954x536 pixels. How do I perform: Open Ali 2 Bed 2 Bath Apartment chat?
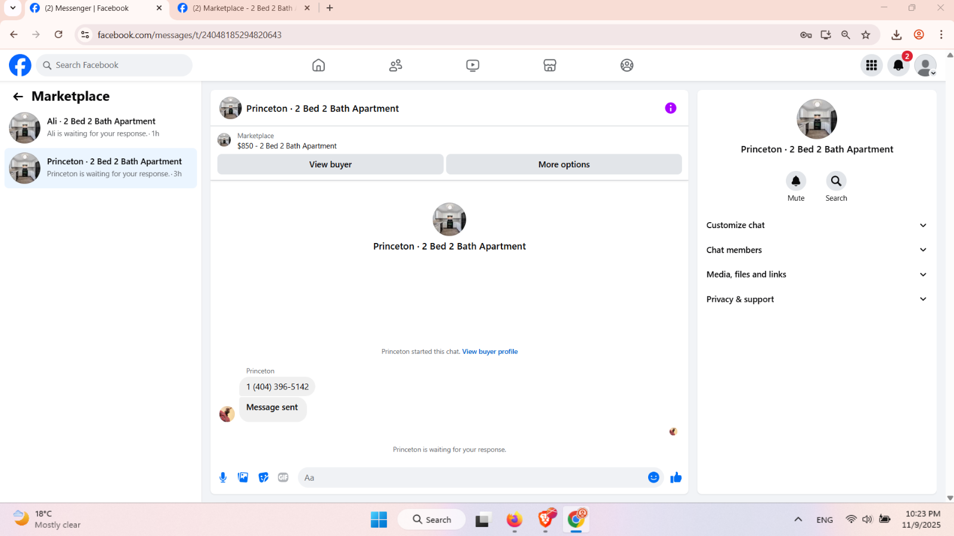(x=101, y=127)
